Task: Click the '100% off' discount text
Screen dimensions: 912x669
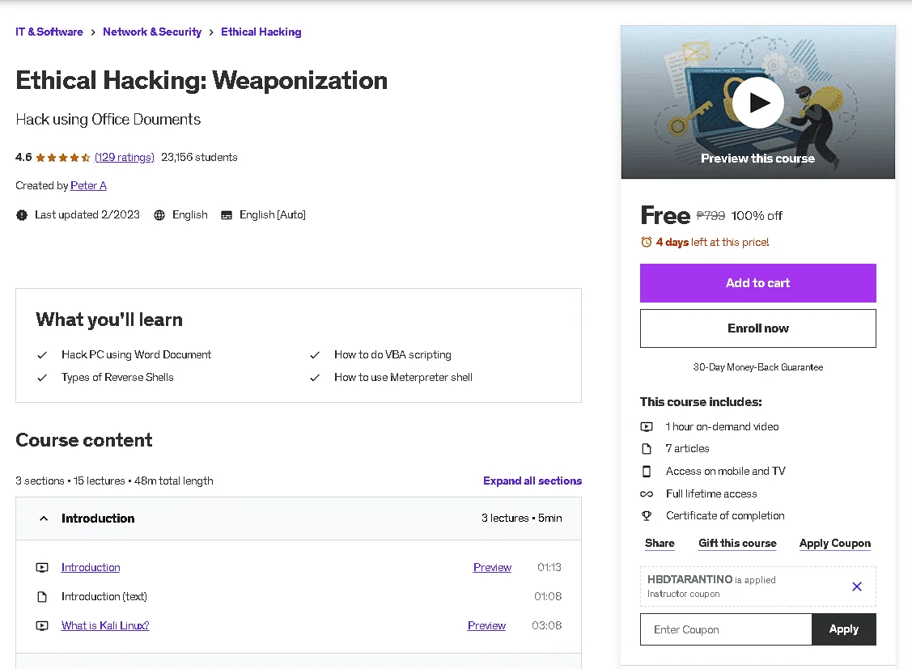Action: click(x=757, y=216)
